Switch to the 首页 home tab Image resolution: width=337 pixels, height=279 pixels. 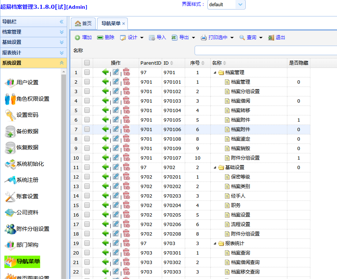83,23
